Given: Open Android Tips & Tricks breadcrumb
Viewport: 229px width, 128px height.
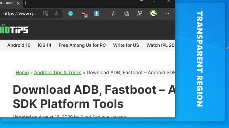Looking at the screenshot, I should pyautogui.click(x=58, y=73).
